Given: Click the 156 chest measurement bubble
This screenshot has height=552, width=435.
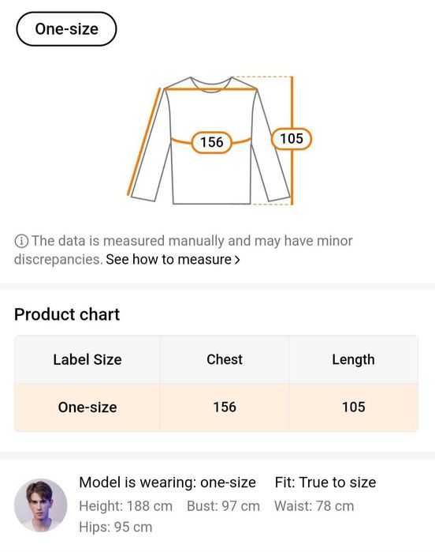Looking at the screenshot, I should click(x=211, y=142).
